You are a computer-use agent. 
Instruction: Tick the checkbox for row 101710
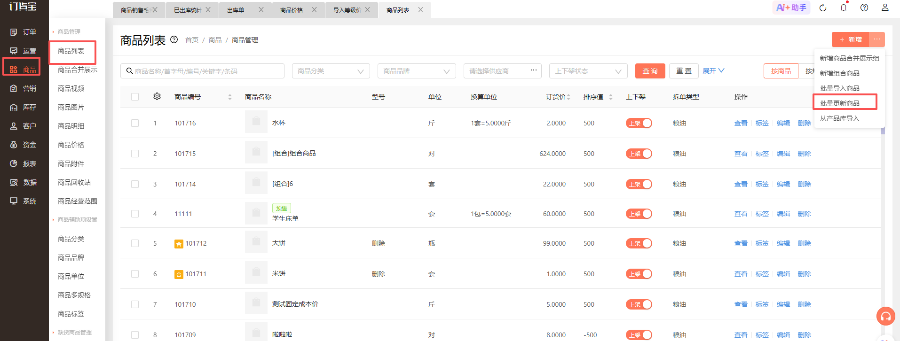[x=135, y=304]
